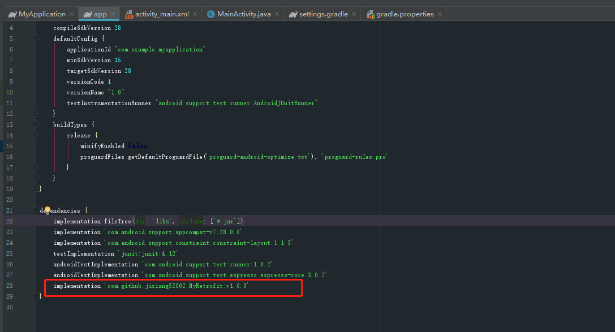
Task: Toggle folding of the dependencies block
Action: (x=35, y=210)
